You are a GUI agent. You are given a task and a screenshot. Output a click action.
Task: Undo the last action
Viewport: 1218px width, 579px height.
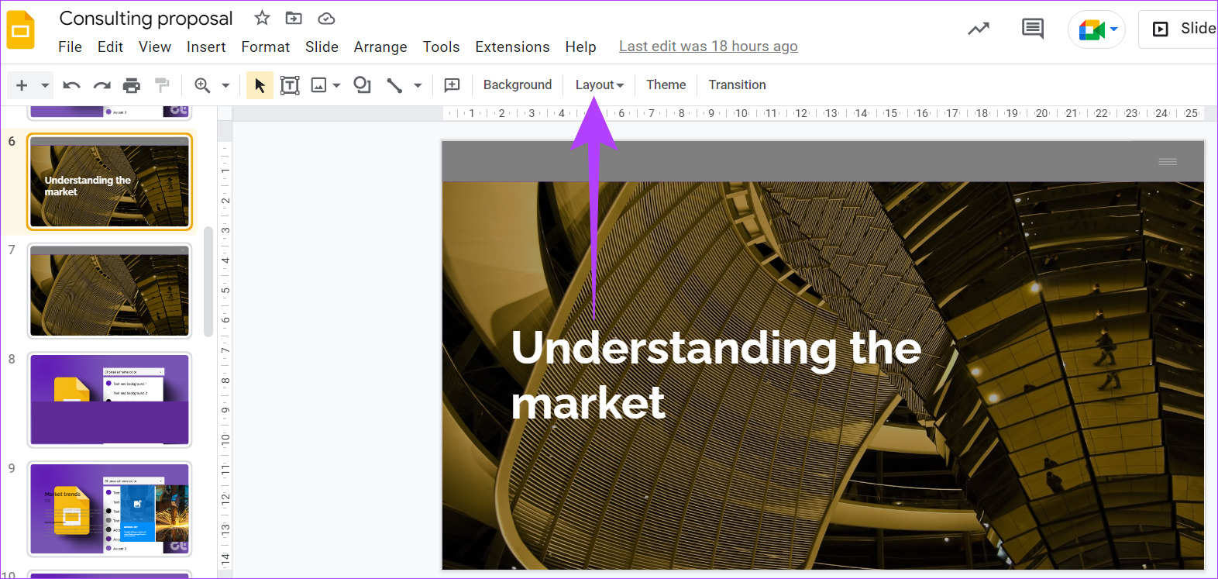tap(71, 85)
